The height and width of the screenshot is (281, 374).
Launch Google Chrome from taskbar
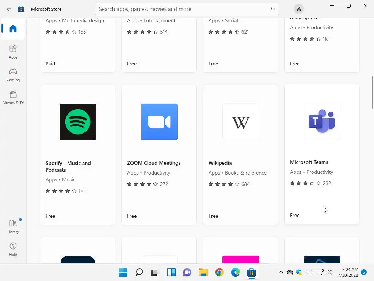[x=219, y=272]
